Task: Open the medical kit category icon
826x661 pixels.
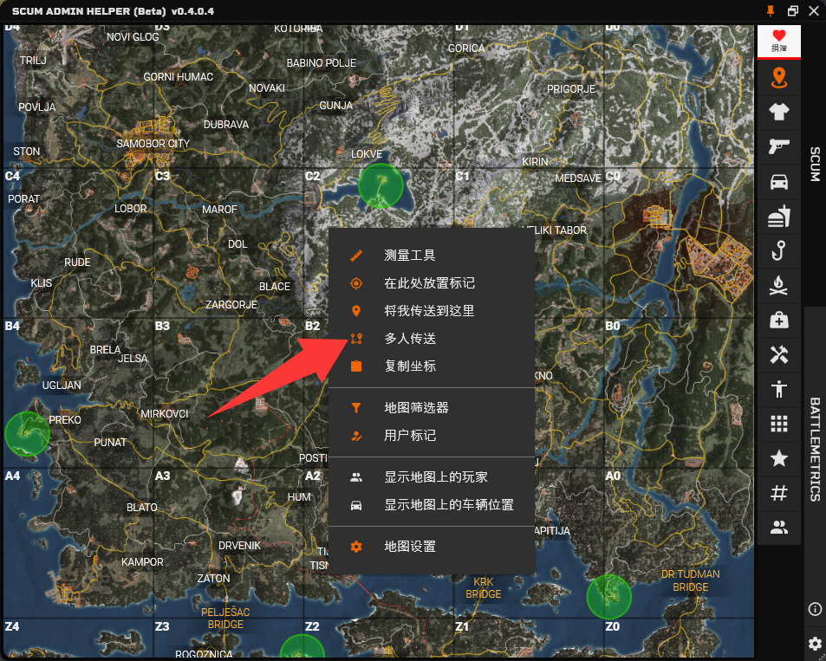Action: click(778, 321)
